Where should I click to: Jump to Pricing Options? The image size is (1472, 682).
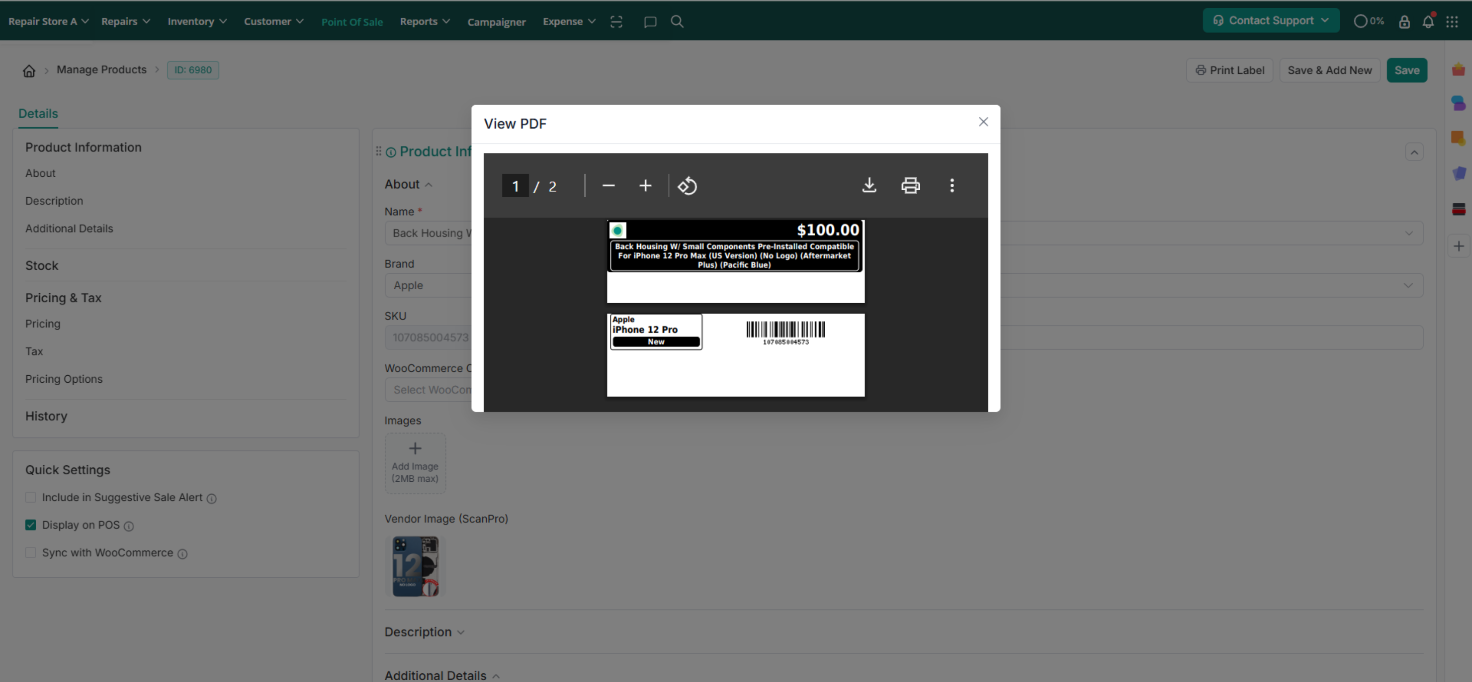click(x=63, y=379)
